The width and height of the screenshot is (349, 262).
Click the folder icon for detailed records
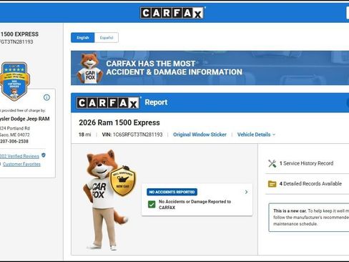pos(272,184)
